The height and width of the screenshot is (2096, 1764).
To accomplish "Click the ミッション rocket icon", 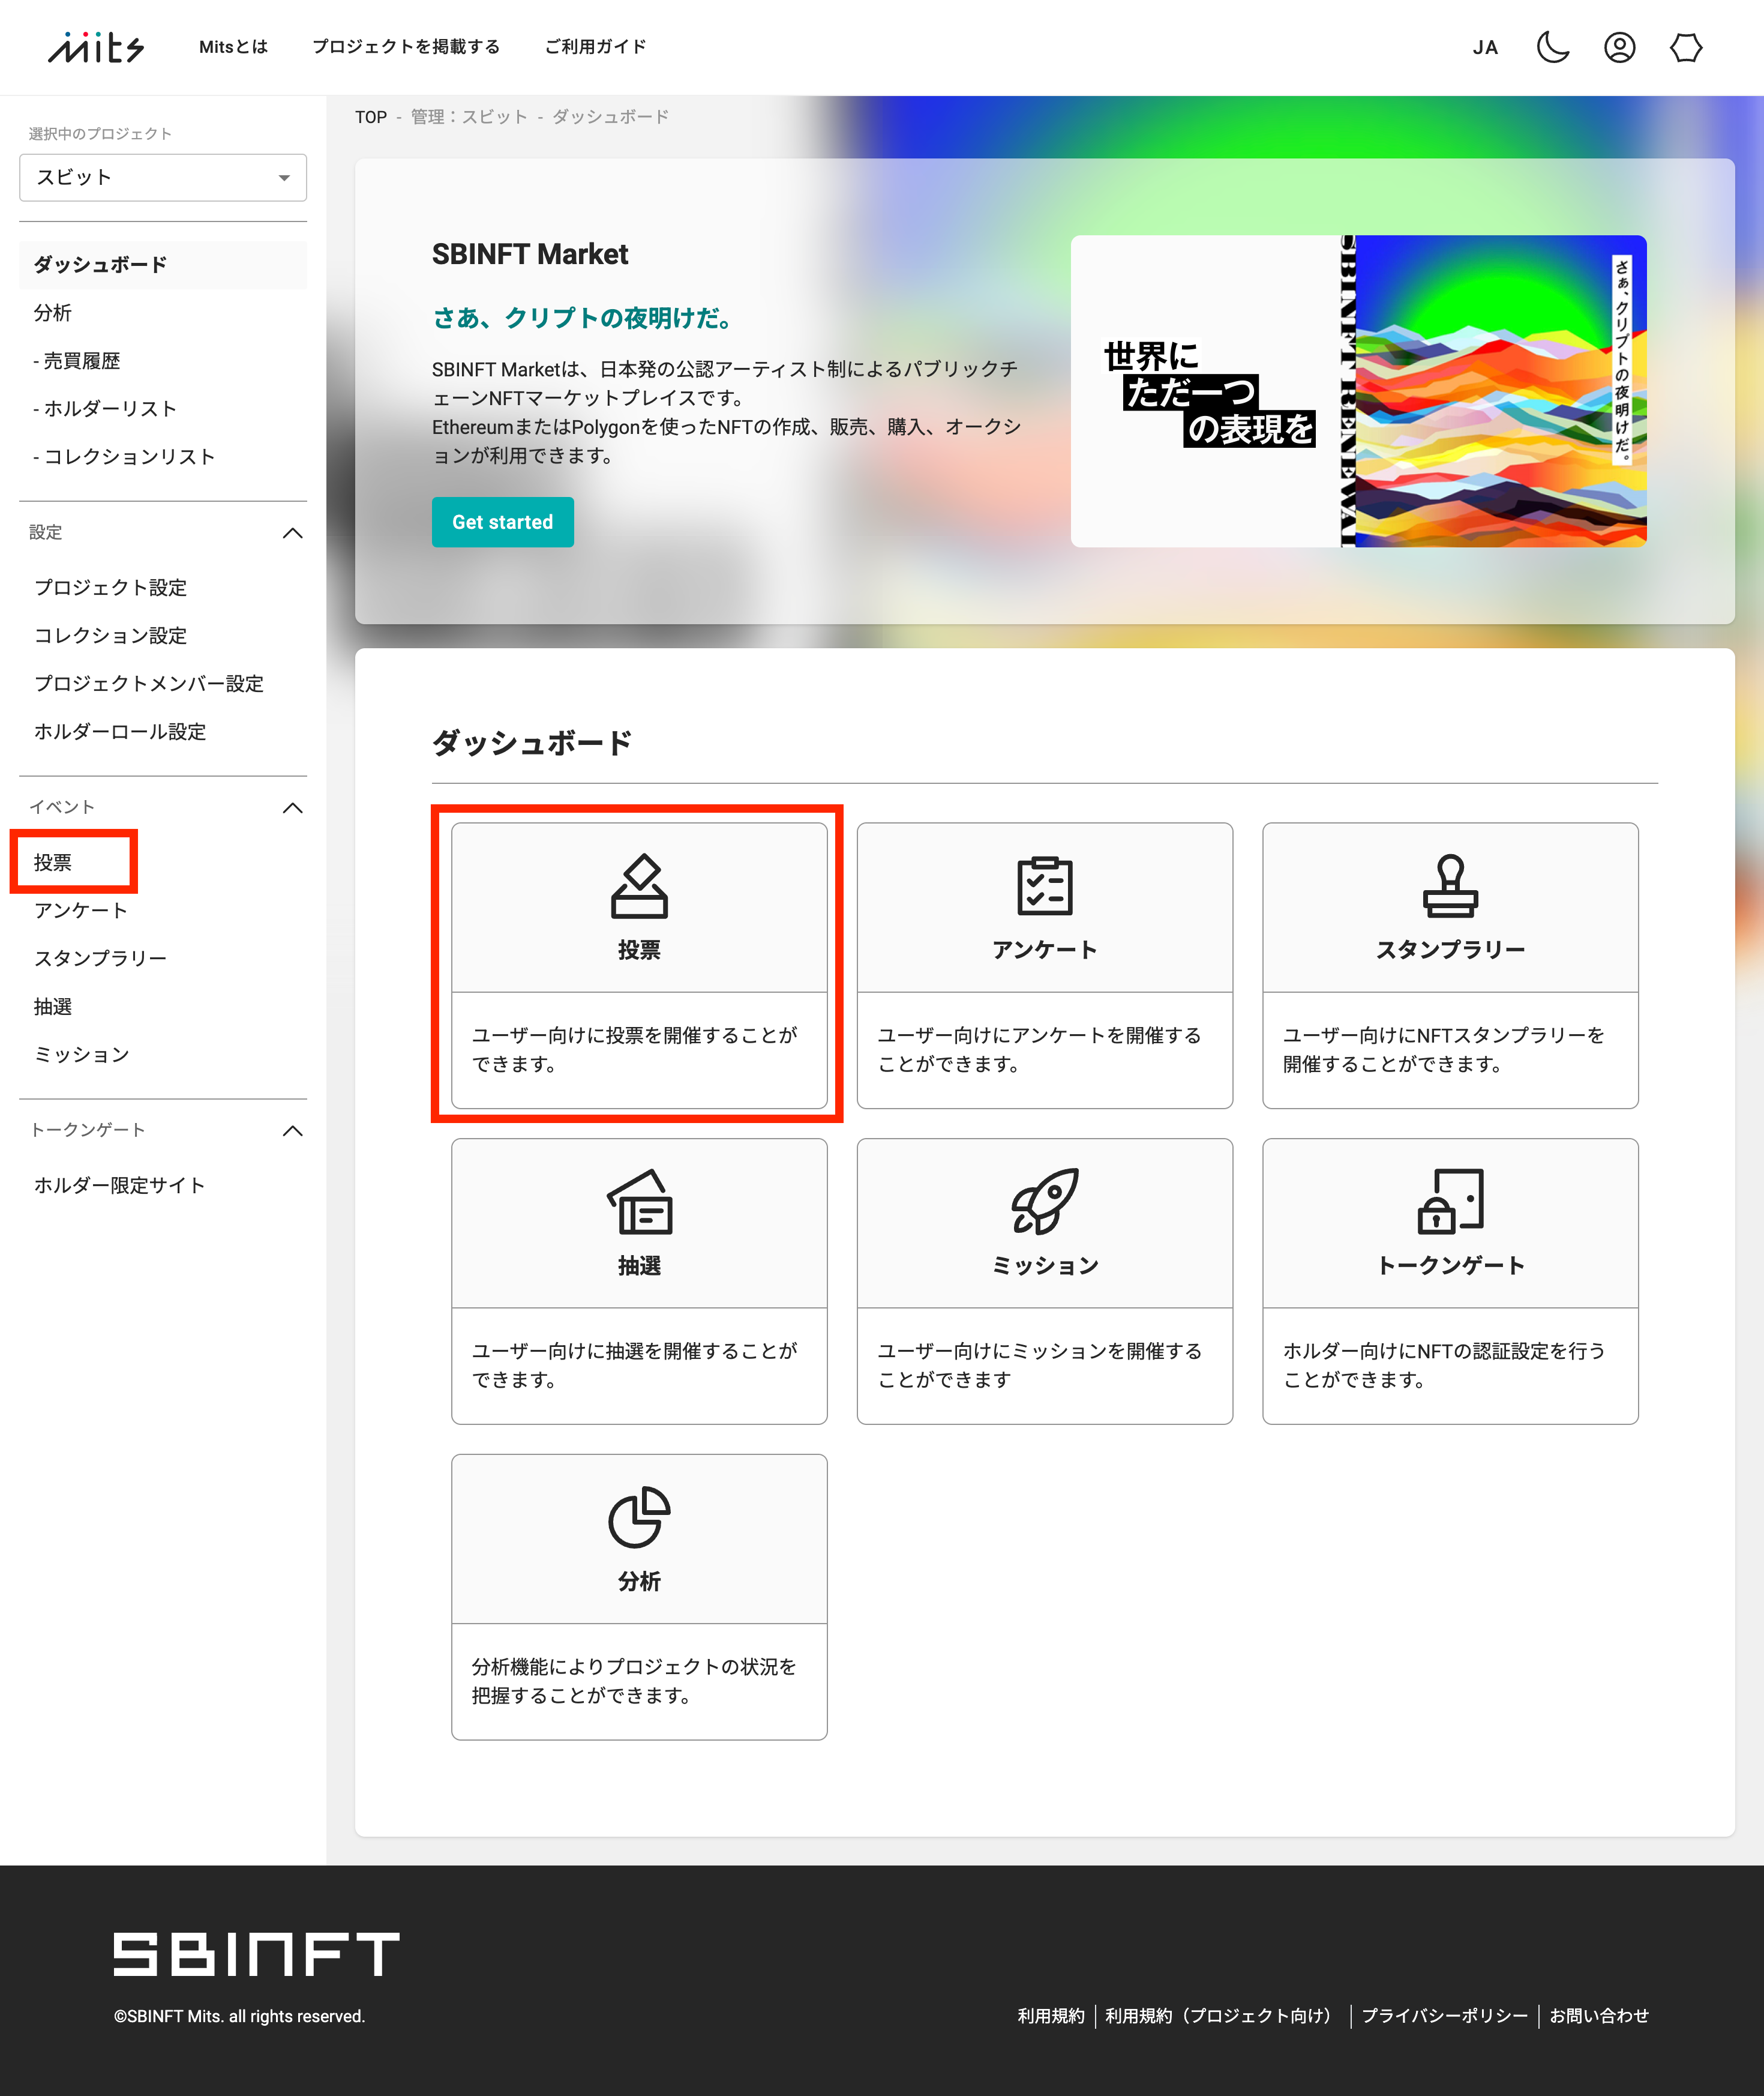I will 1044,1202.
